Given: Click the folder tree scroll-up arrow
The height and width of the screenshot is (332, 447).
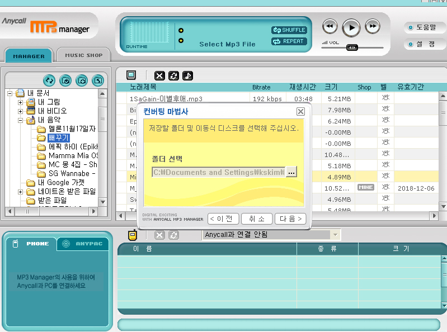Looking at the screenshot, I should (102, 93).
